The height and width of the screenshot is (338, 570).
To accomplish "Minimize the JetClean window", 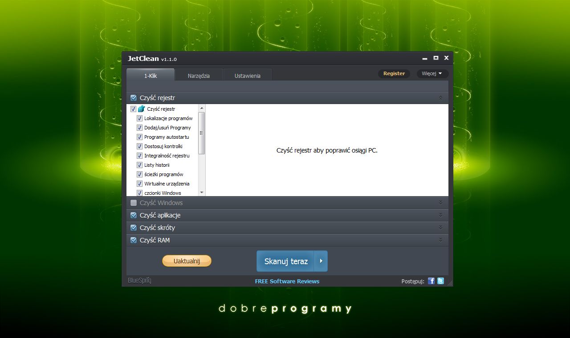I will point(425,58).
